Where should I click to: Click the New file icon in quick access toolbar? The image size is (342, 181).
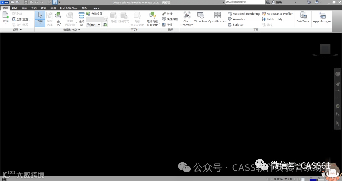(x=12, y=2)
